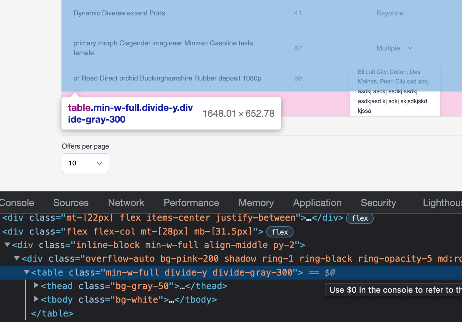Click the table.min-w-full inspector tooltip
This screenshot has width=462, height=322.
171,113
